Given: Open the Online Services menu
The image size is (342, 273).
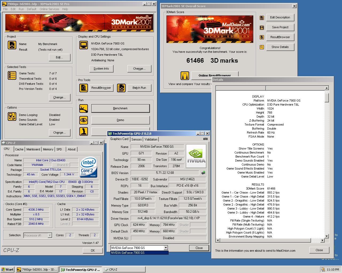Looking at the screenshot, I should [49, 9].
